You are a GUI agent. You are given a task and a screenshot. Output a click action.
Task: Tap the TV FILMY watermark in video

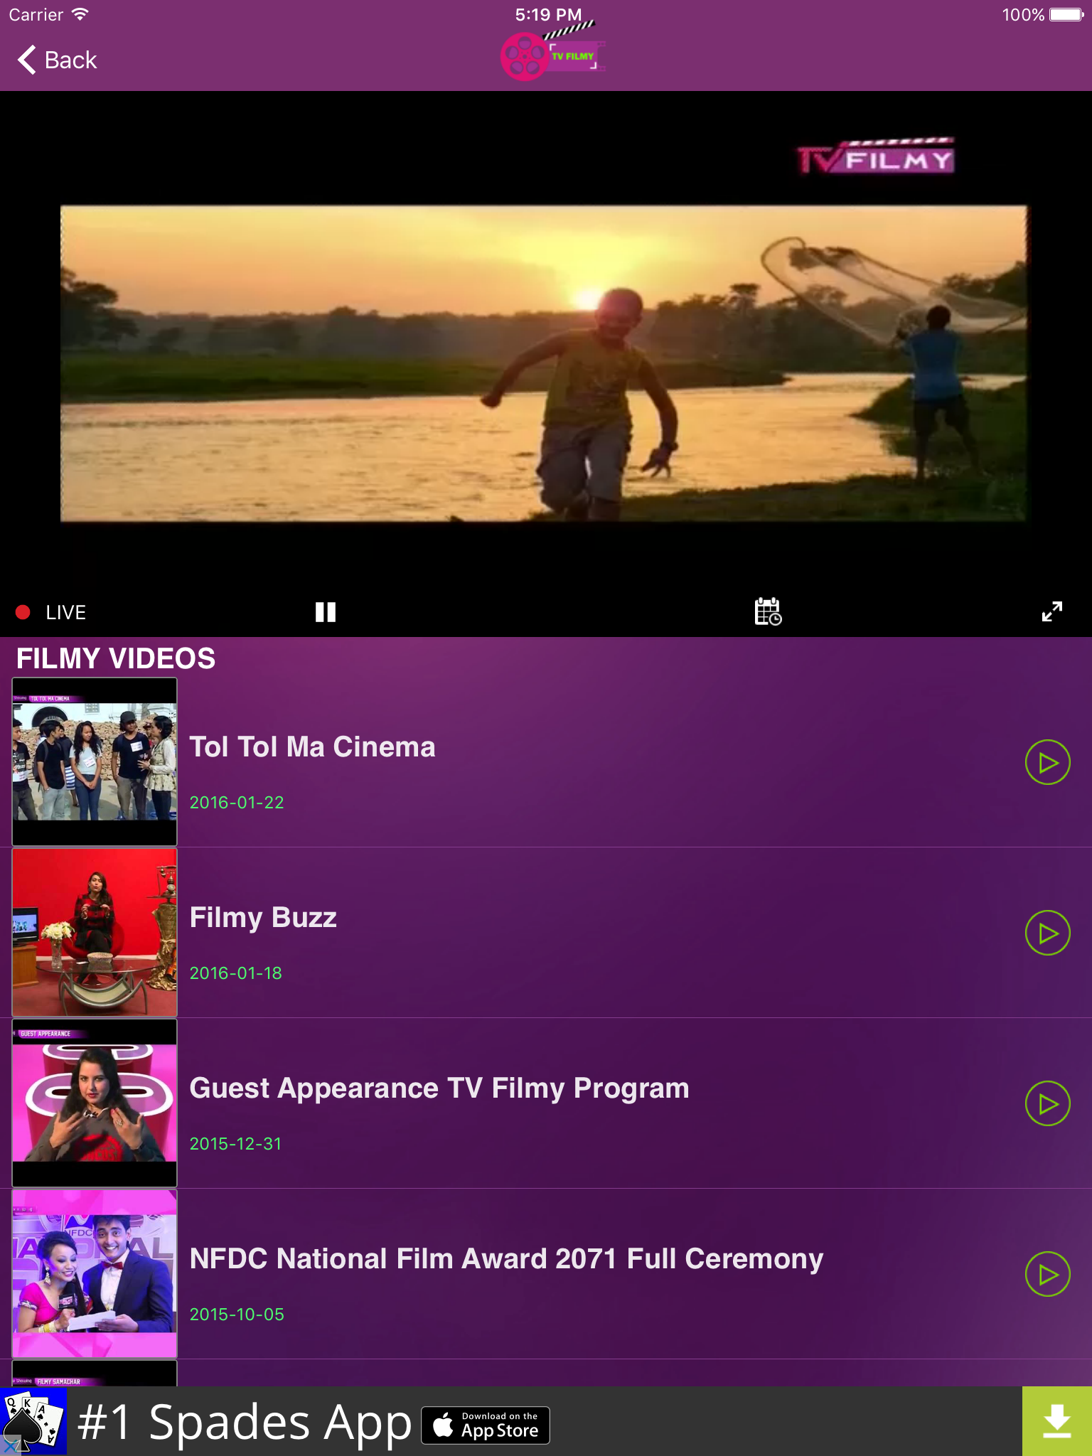pos(875,156)
